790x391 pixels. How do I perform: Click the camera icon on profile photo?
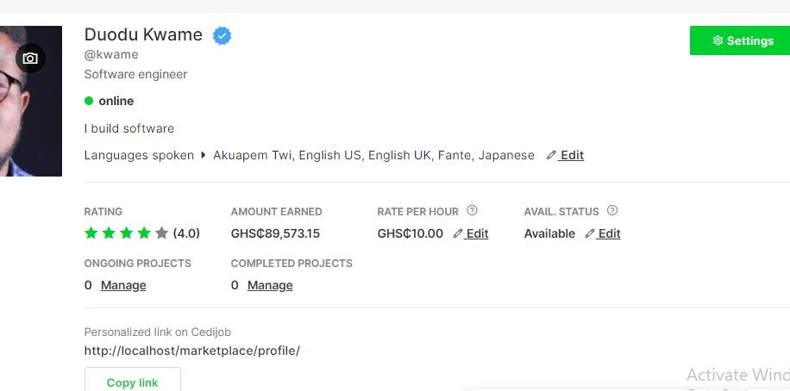click(x=30, y=59)
